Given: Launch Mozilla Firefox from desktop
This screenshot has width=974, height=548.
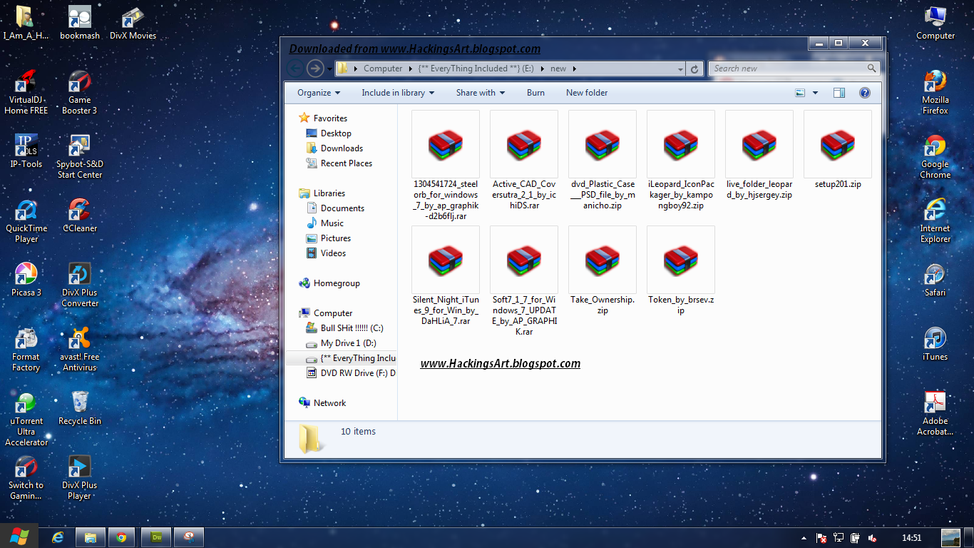Looking at the screenshot, I should click(935, 93).
